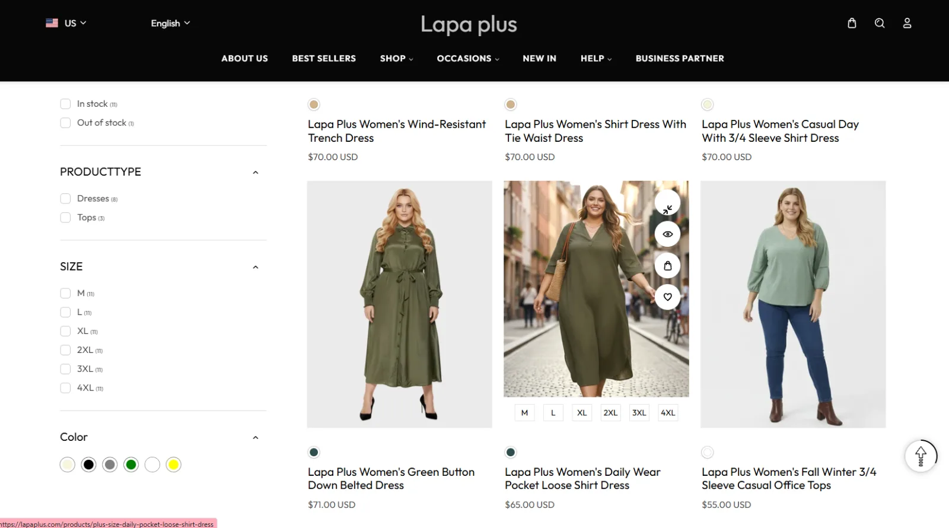Open BUSINESS PARTNER menu item

680,58
